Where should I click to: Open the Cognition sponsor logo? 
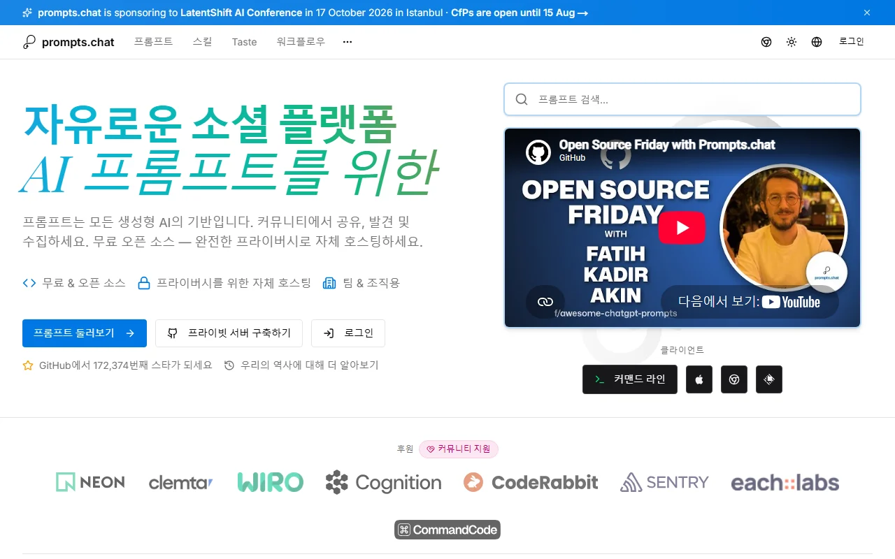(x=384, y=482)
